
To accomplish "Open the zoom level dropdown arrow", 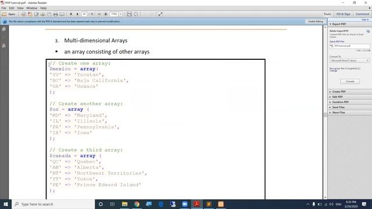I will point(120,14).
